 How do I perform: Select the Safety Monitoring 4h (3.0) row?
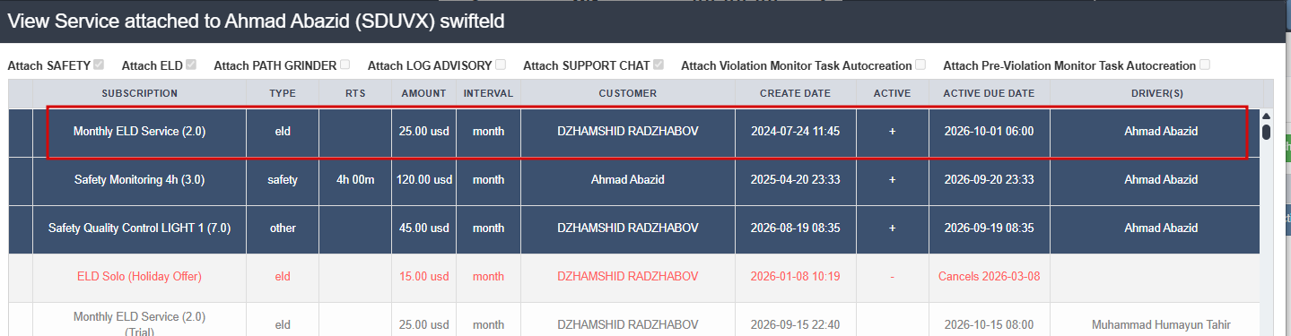[635, 180]
